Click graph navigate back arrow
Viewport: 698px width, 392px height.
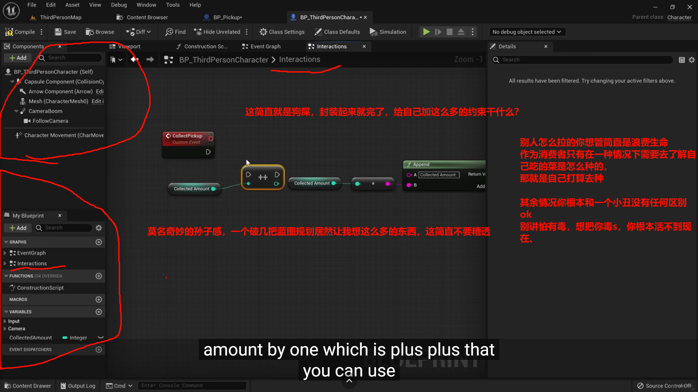coord(134,59)
